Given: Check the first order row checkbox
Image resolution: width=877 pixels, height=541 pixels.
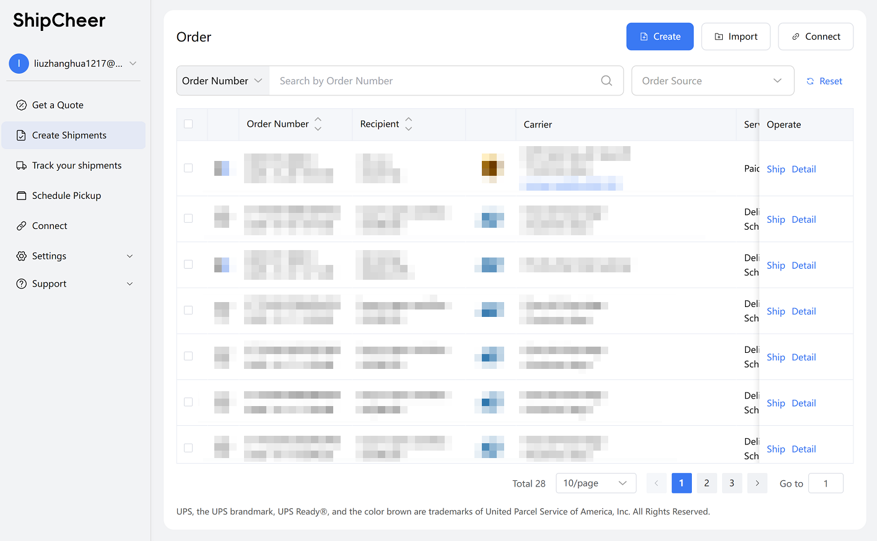Looking at the screenshot, I should click(188, 168).
